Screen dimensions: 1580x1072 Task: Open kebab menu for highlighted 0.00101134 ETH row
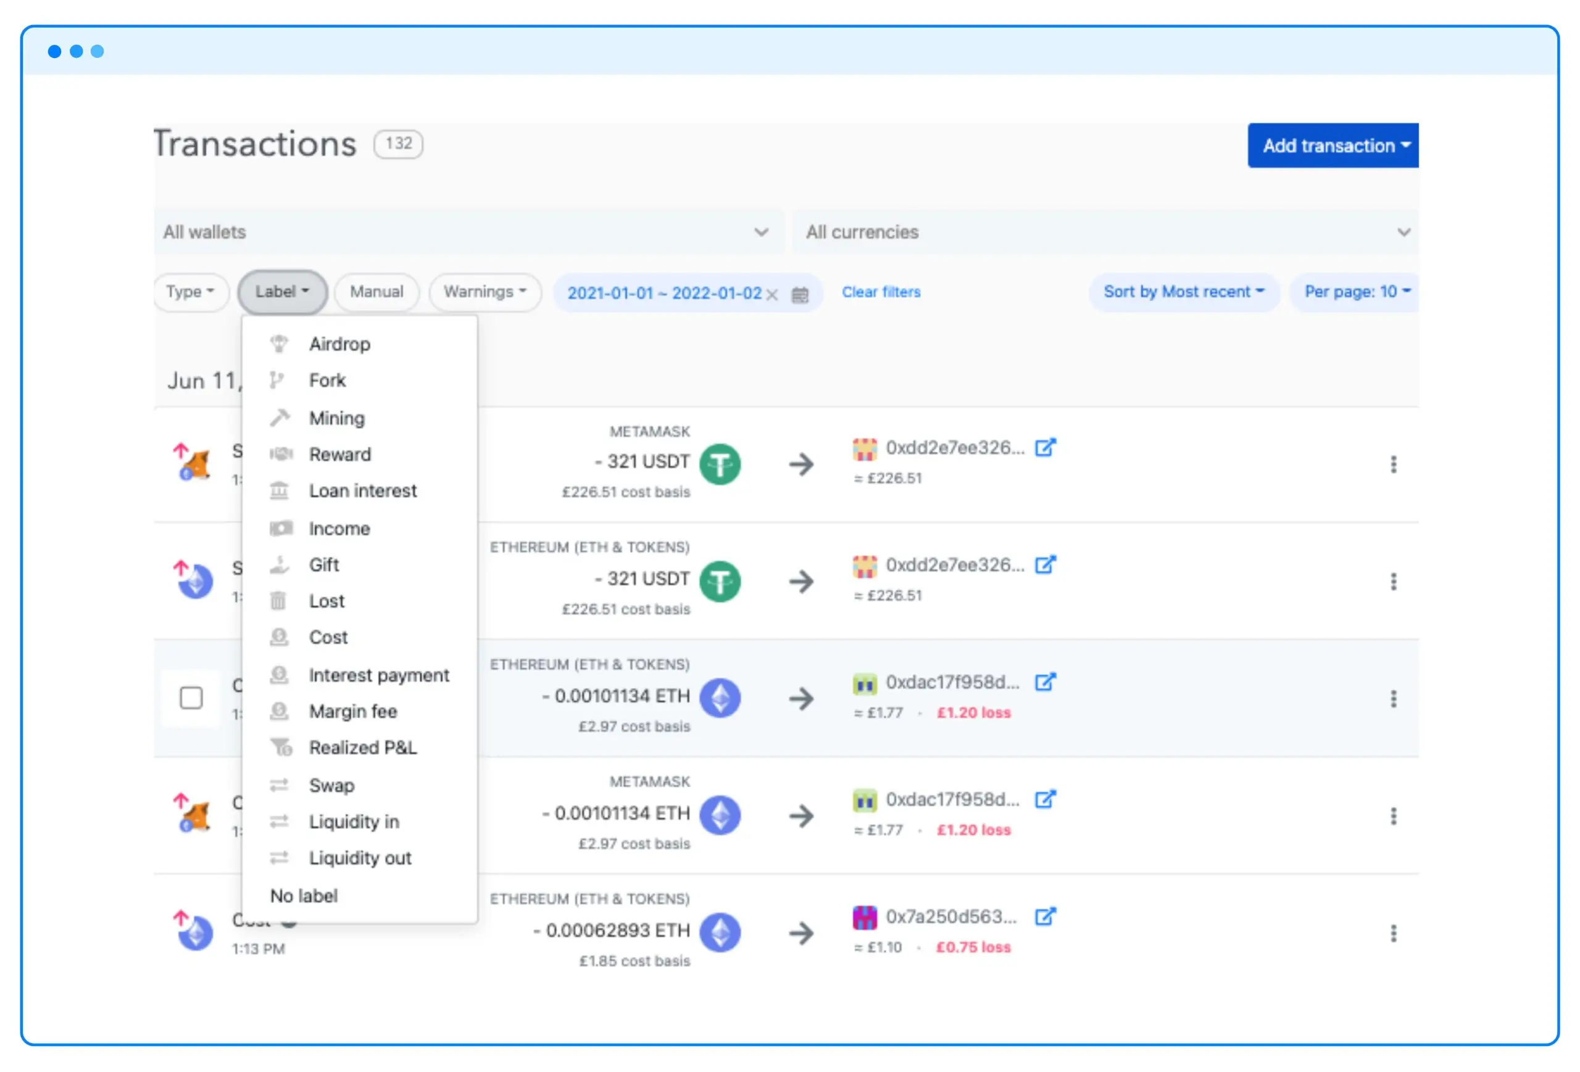[x=1393, y=699]
